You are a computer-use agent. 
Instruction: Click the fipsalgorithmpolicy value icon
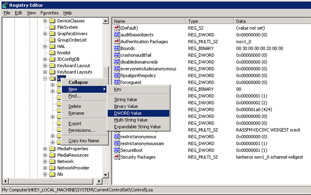pos(117,75)
